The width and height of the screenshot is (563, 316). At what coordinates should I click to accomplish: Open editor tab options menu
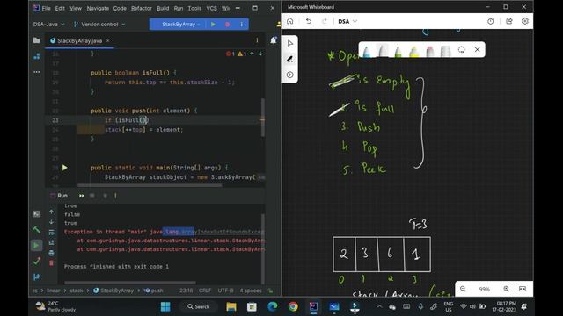point(257,40)
